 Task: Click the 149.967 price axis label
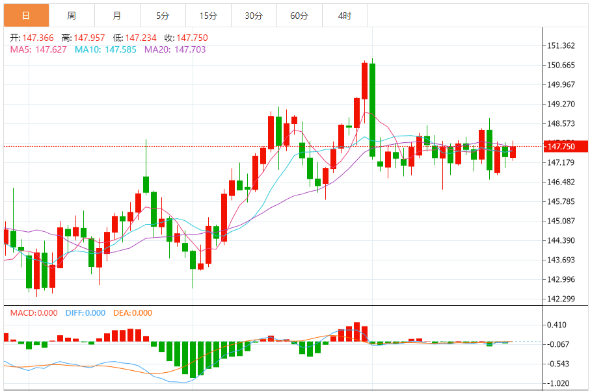561,84
